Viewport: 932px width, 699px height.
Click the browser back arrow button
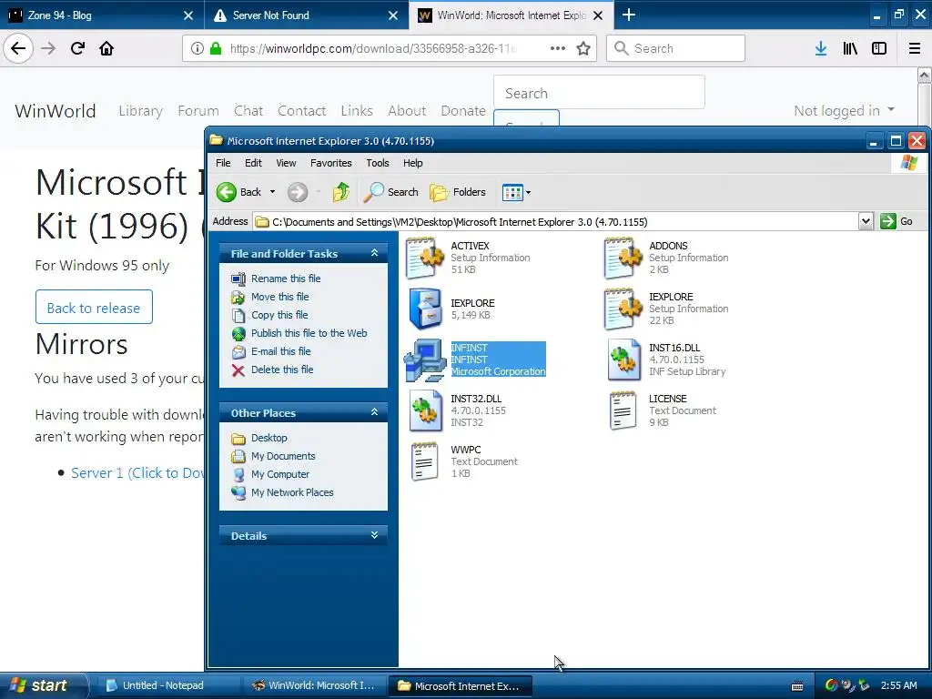point(18,48)
